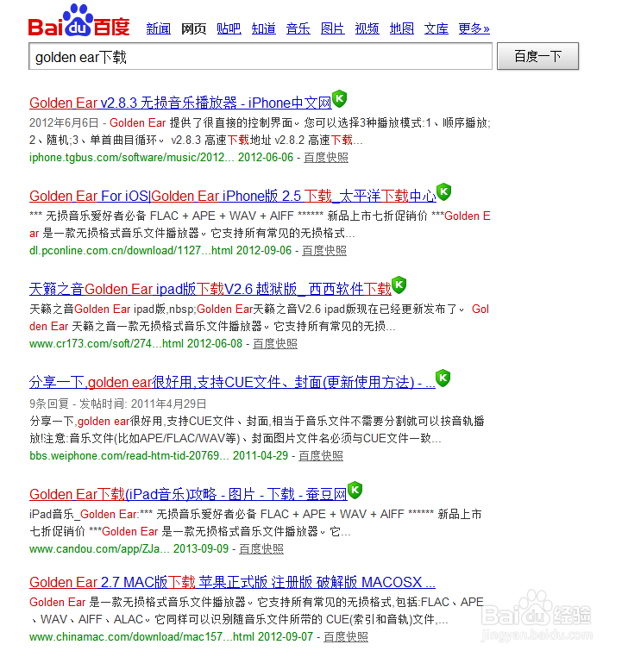
Task: Click the snippet text starting 2012年6月6日
Action: (260, 131)
